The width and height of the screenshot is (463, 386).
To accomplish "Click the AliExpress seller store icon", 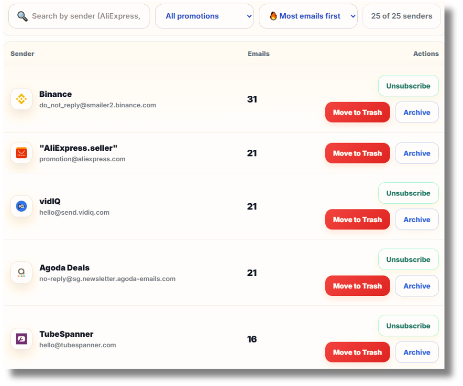I will [21, 153].
